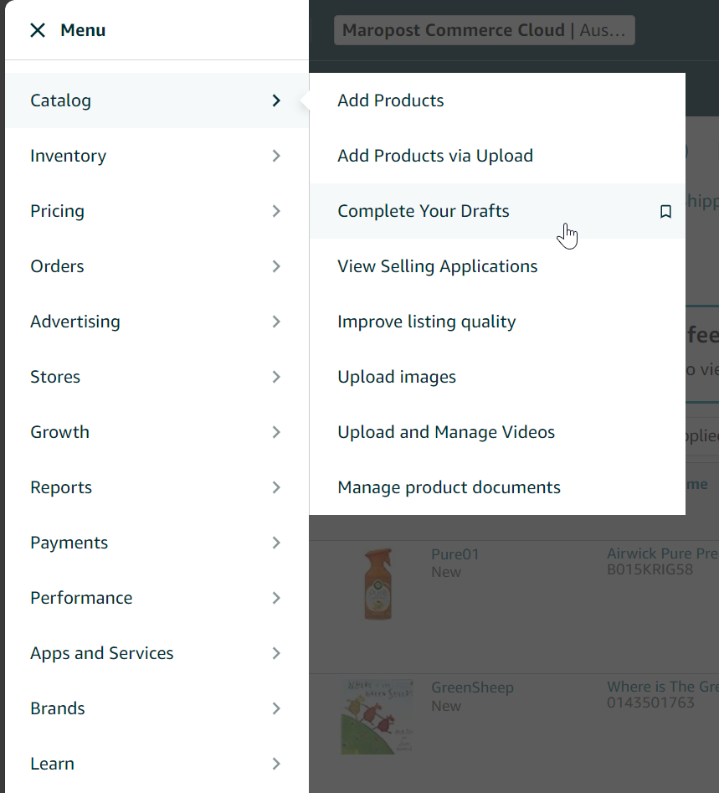Select Improve listing quality

497,322
